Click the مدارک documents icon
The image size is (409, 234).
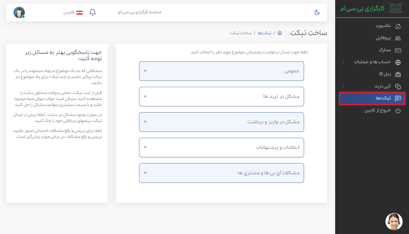(398, 50)
